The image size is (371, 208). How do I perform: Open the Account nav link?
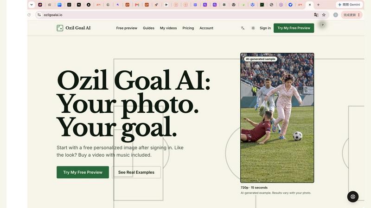(206, 28)
